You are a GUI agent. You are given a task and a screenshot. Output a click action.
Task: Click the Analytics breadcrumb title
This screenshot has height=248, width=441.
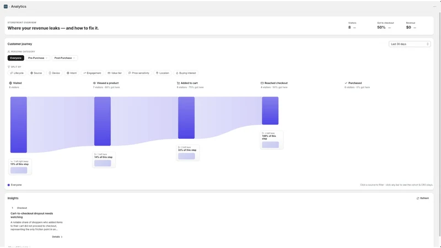tap(19, 7)
